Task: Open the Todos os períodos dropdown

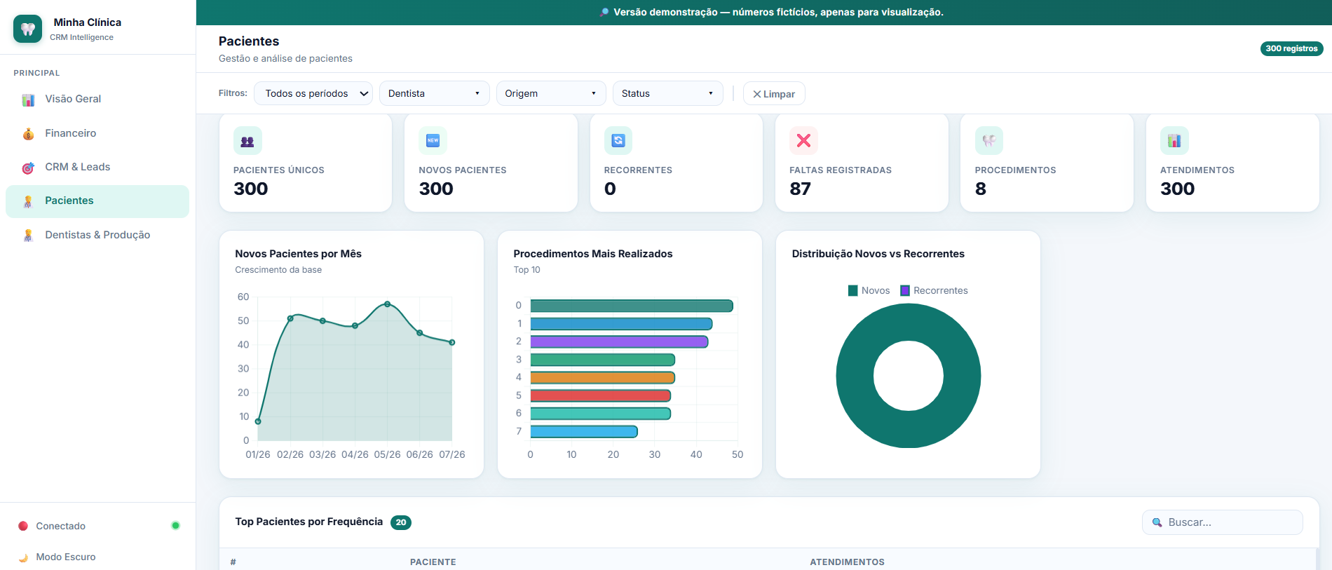Action: click(x=313, y=93)
